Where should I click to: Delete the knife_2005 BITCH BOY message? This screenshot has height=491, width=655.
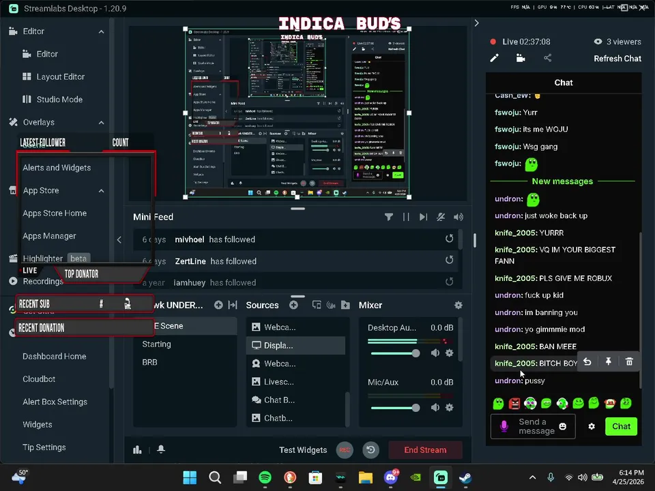pos(629,361)
